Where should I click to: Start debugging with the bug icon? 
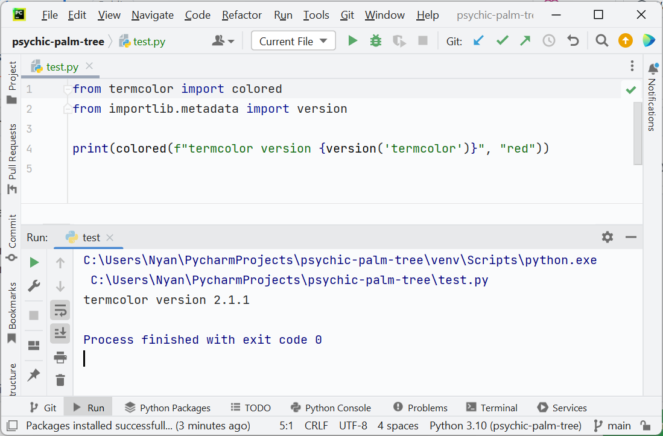[376, 40]
